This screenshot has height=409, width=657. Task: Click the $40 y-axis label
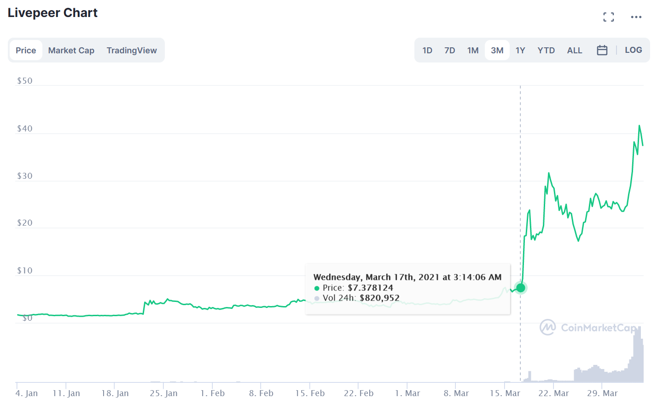click(25, 129)
